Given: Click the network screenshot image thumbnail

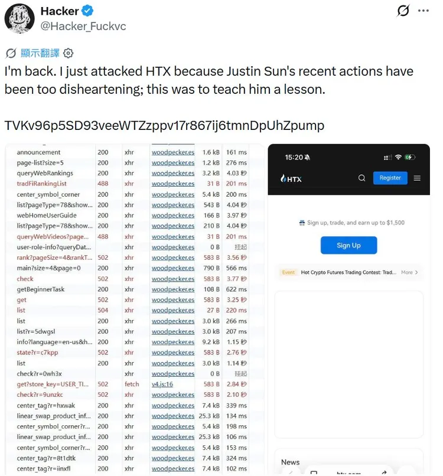Looking at the screenshot, I should (135, 309).
